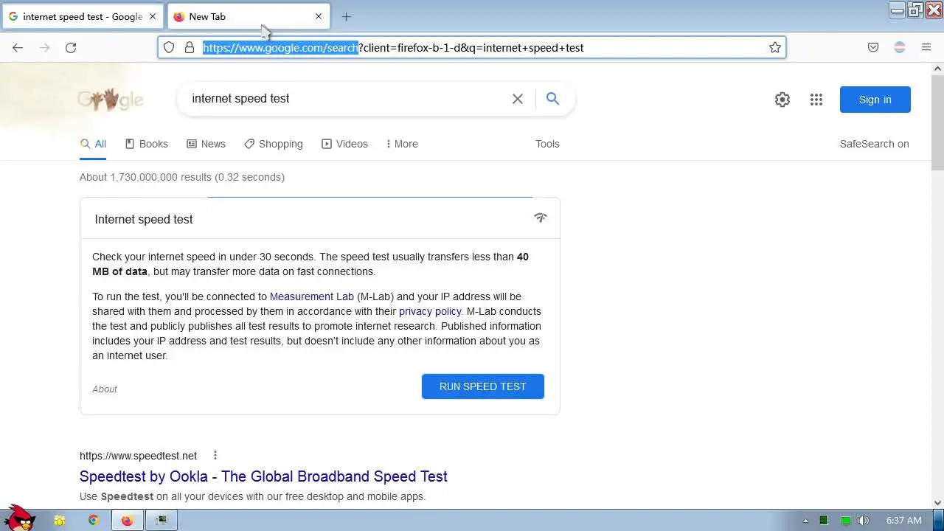Open the Firefox account avatar icon
The height and width of the screenshot is (531, 944).
click(900, 47)
